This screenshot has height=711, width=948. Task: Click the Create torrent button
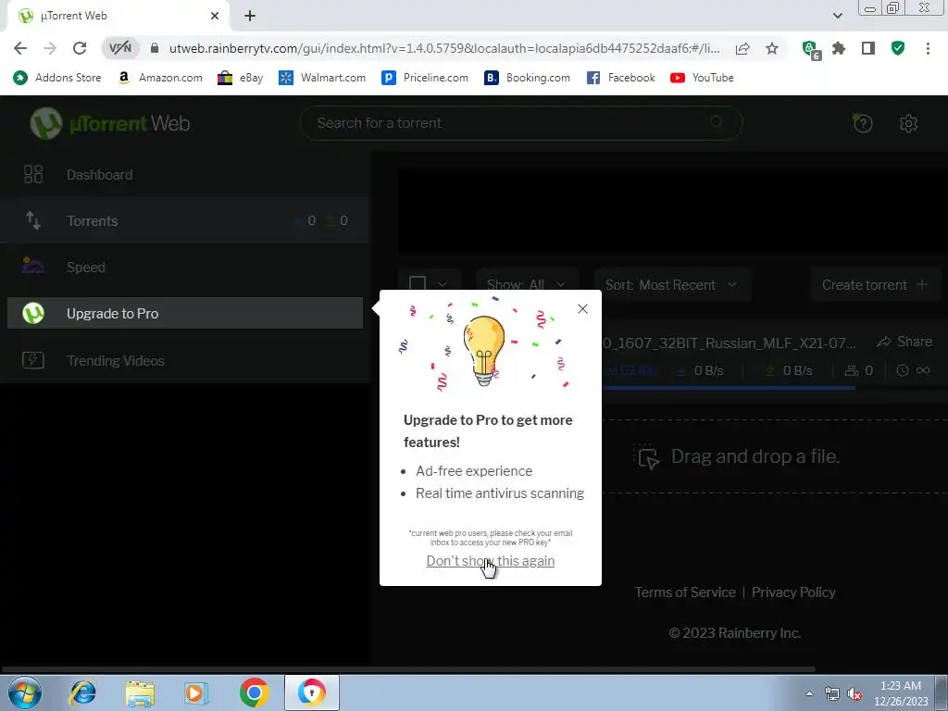coord(874,285)
